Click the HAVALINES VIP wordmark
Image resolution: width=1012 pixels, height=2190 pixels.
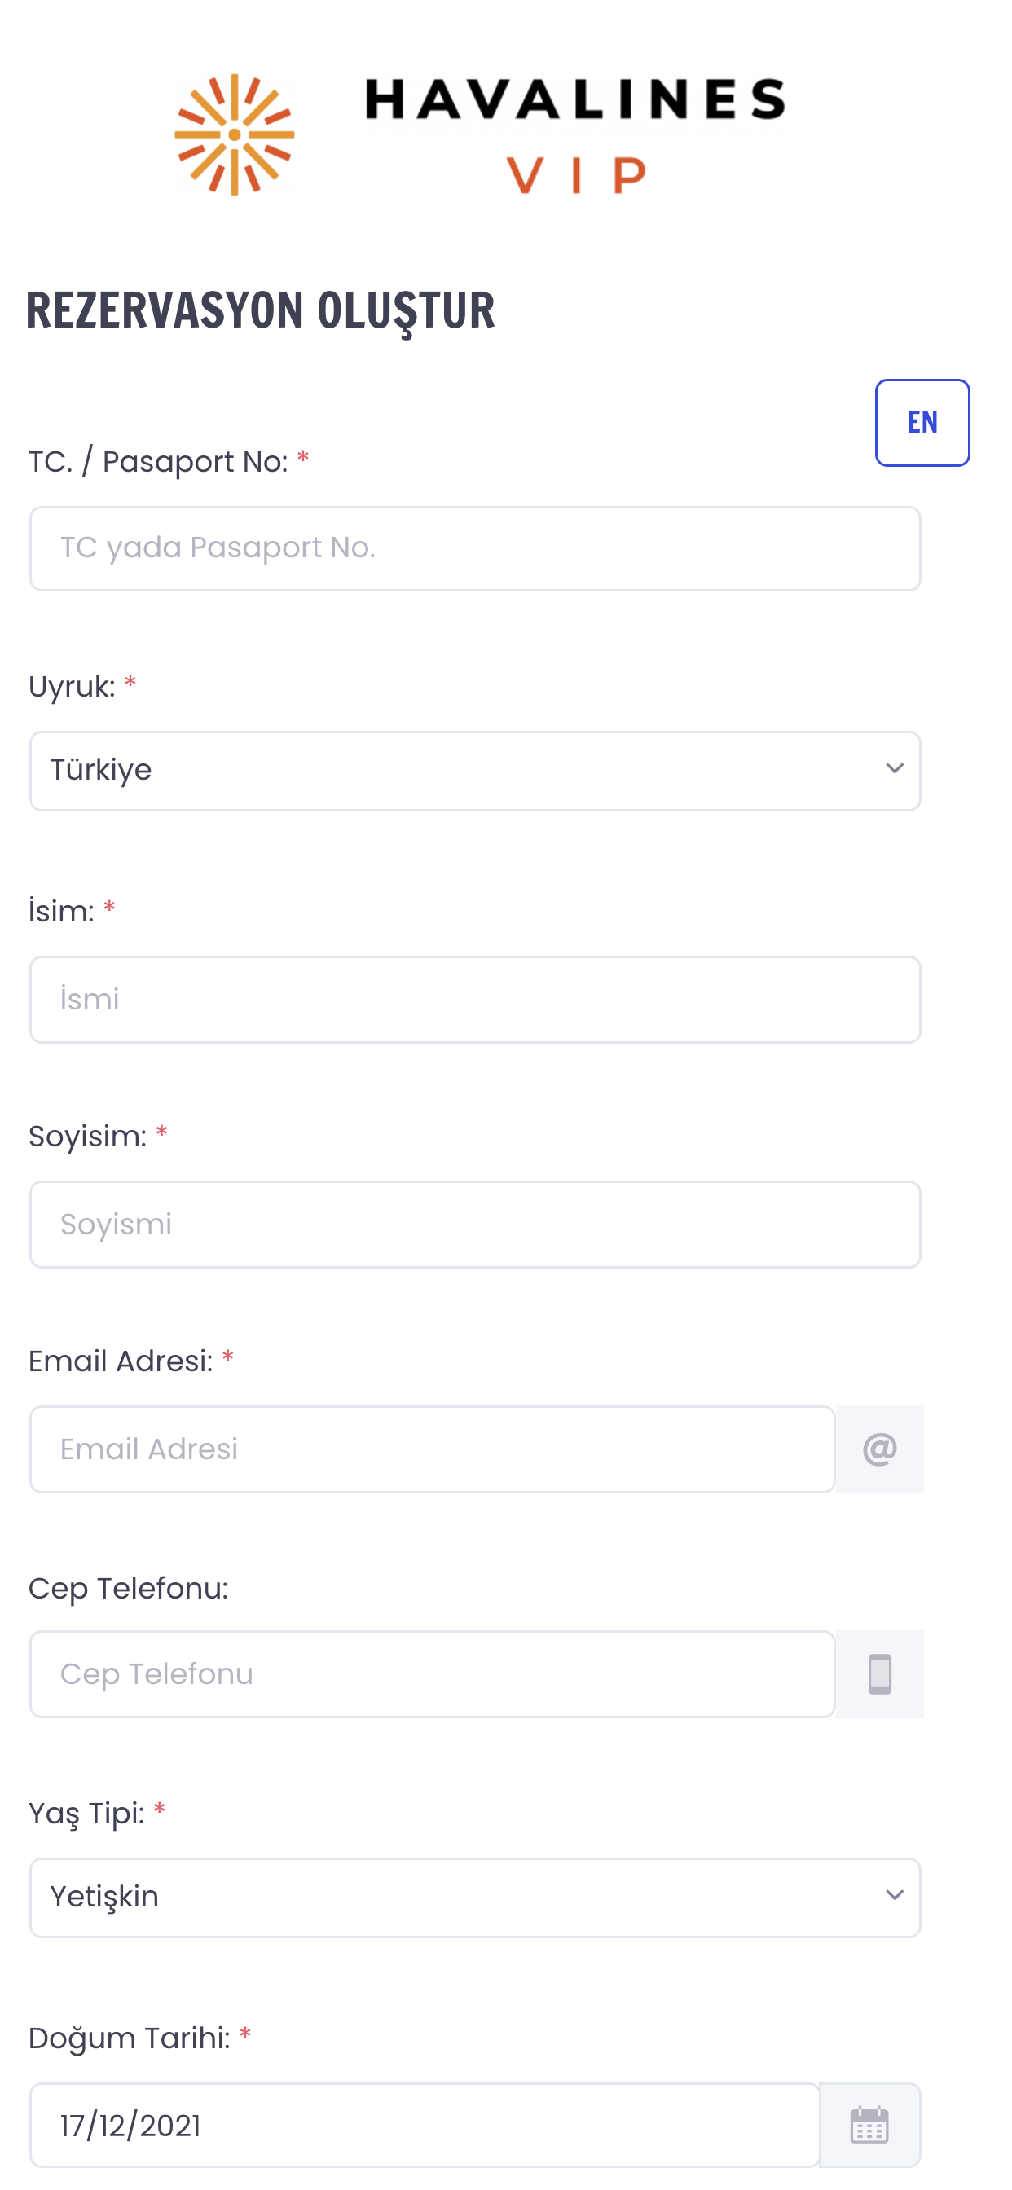pyautogui.click(x=575, y=134)
